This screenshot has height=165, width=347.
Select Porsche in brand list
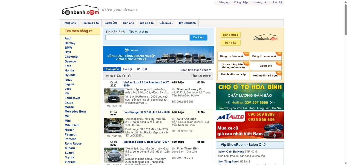point(70,139)
